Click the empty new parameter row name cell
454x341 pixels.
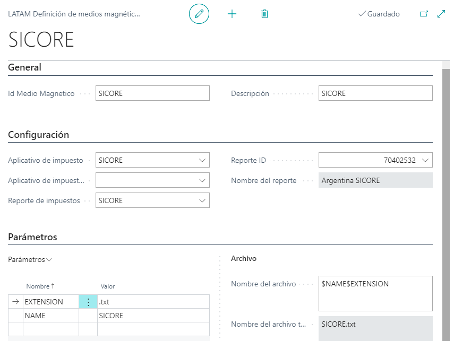point(51,329)
